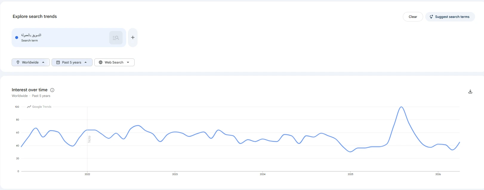This screenshot has width=484, height=190.
Task: Click the search term explore icon
Action: 116,38
